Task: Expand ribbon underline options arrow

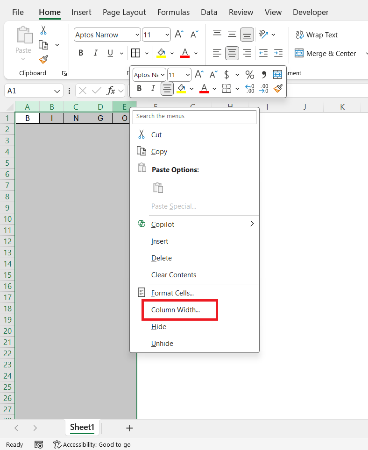Action: (x=121, y=53)
